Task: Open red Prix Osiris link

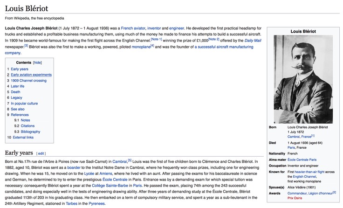Action: (x=295, y=198)
